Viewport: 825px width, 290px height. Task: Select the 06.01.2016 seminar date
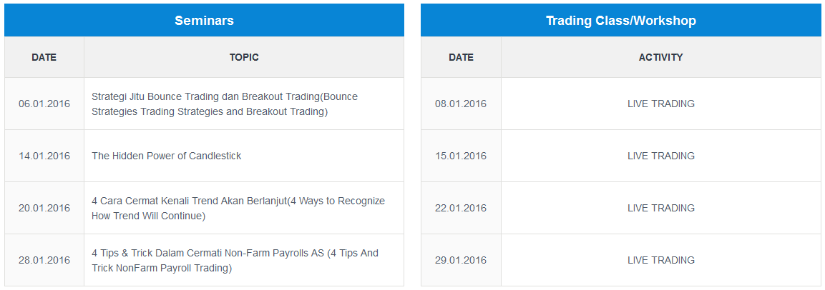44,104
